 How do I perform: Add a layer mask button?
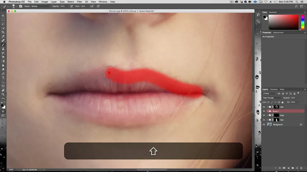(284, 168)
